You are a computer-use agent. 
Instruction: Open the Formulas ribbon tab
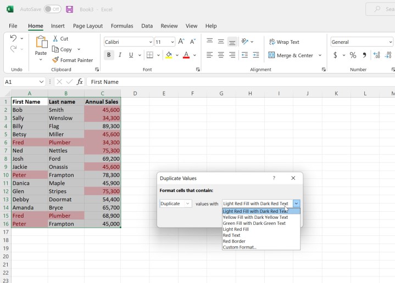click(122, 26)
